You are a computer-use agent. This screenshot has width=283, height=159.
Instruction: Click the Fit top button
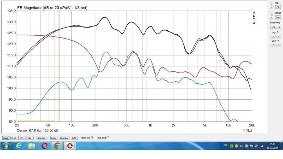click(278, 7)
